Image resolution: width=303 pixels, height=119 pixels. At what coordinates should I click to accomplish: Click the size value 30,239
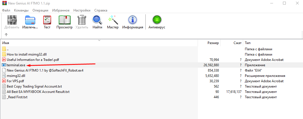[x=214, y=81]
